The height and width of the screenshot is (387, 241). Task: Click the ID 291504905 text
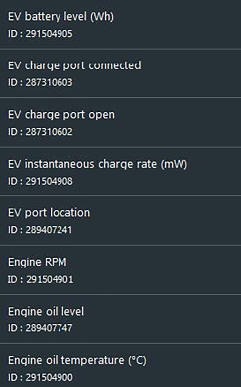(40, 34)
